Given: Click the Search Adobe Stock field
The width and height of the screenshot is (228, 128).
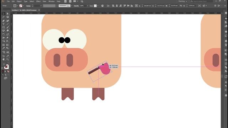Looking at the screenshot, I should (201, 1).
